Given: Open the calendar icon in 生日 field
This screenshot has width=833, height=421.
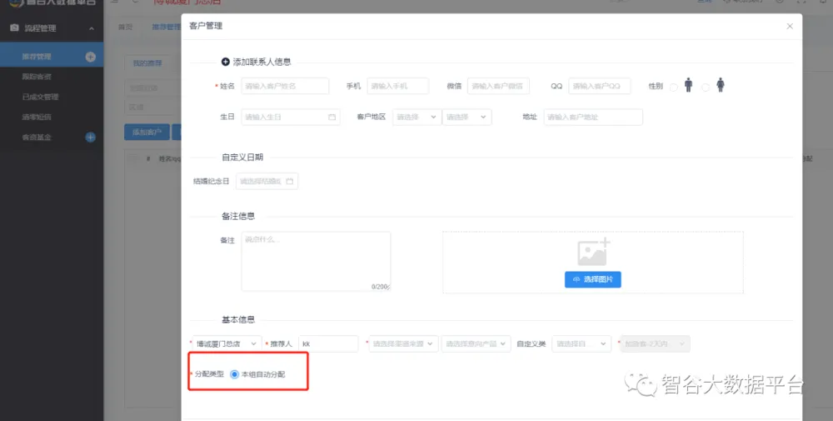Looking at the screenshot, I should (332, 118).
